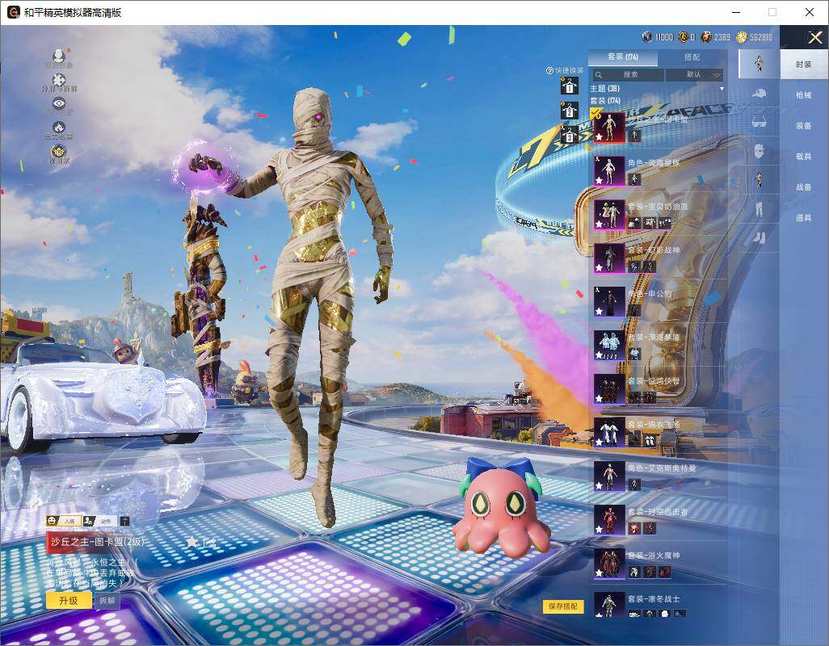
Task: Select the 角色-艾克斯奥特曼 outfit thumbnail
Action: coord(609,476)
